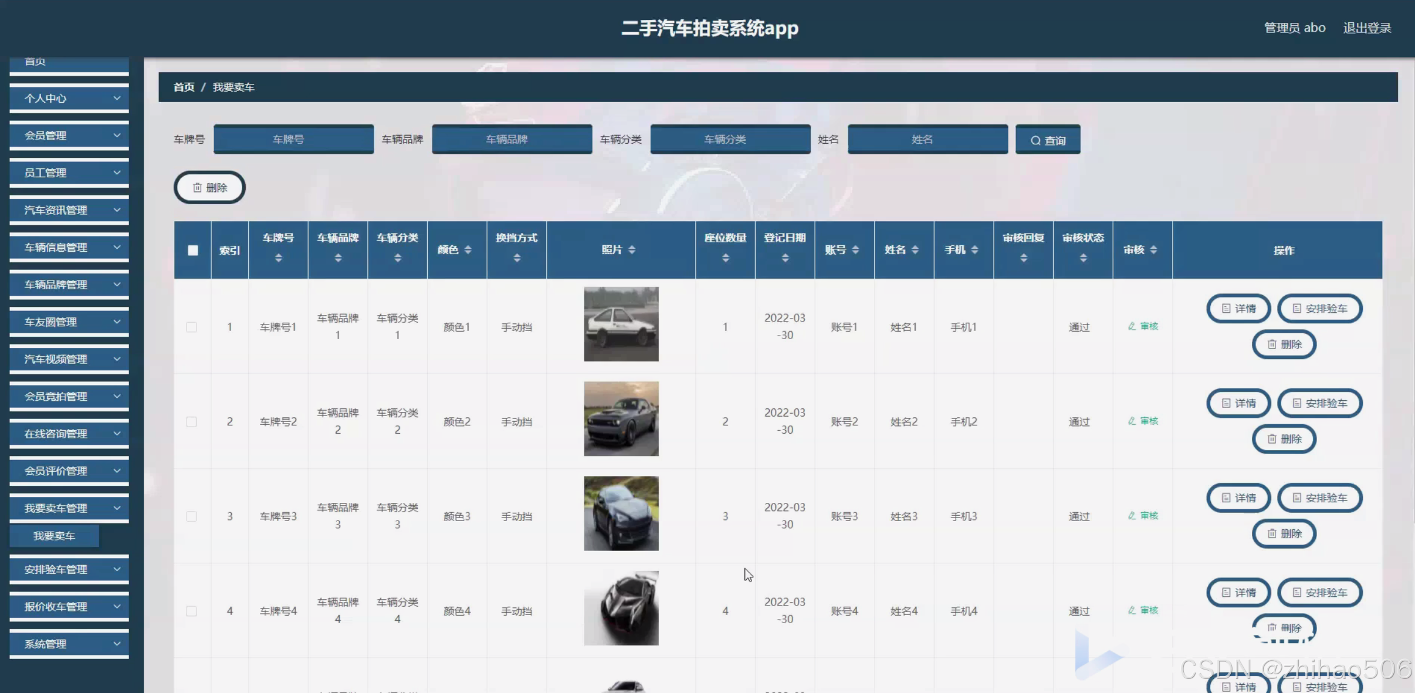Collapse the 我要卖车管理 sidebar section

pyautogui.click(x=69, y=508)
